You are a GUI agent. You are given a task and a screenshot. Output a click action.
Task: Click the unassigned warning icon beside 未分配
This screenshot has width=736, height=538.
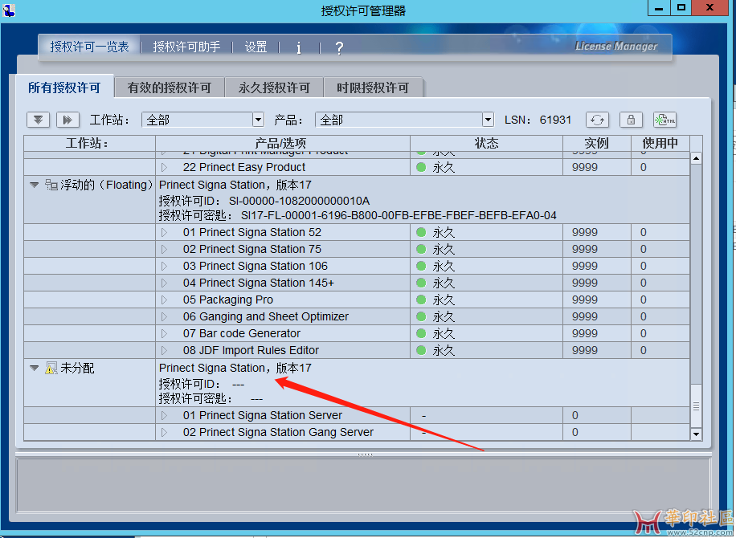point(51,369)
